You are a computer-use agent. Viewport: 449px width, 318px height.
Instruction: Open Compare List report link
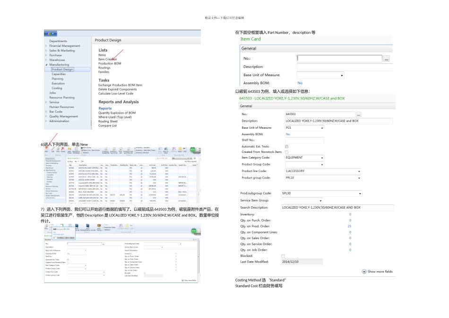[107, 125]
